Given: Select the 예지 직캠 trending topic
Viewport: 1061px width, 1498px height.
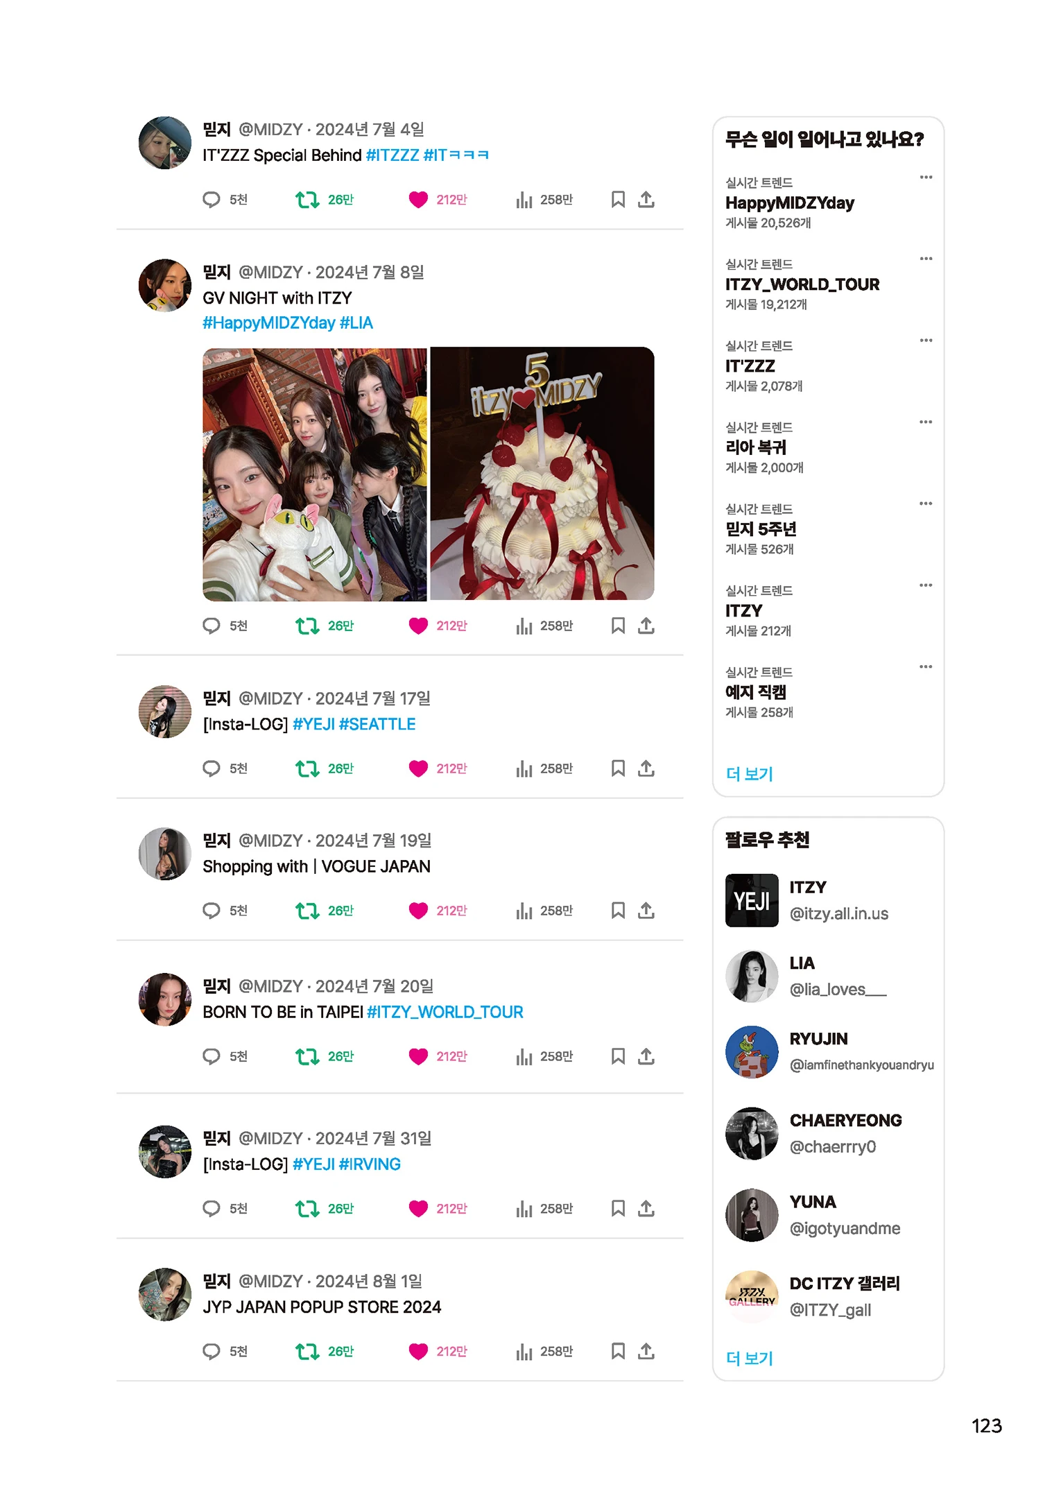Looking at the screenshot, I should pyautogui.click(x=756, y=692).
